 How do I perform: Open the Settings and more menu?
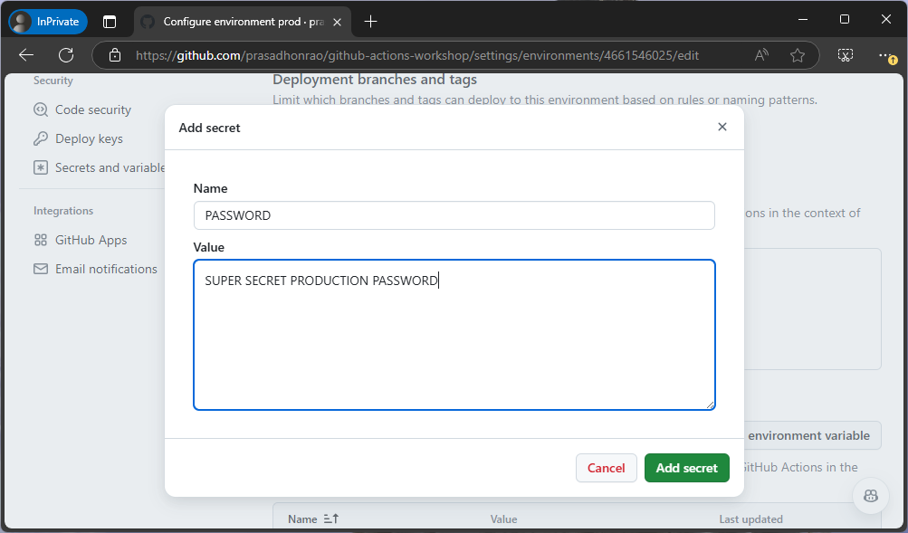[886, 54]
